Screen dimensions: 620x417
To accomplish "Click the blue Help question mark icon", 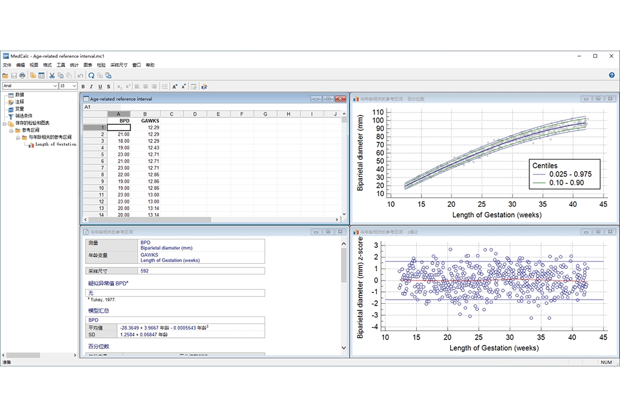I will pyautogui.click(x=612, y=76).
